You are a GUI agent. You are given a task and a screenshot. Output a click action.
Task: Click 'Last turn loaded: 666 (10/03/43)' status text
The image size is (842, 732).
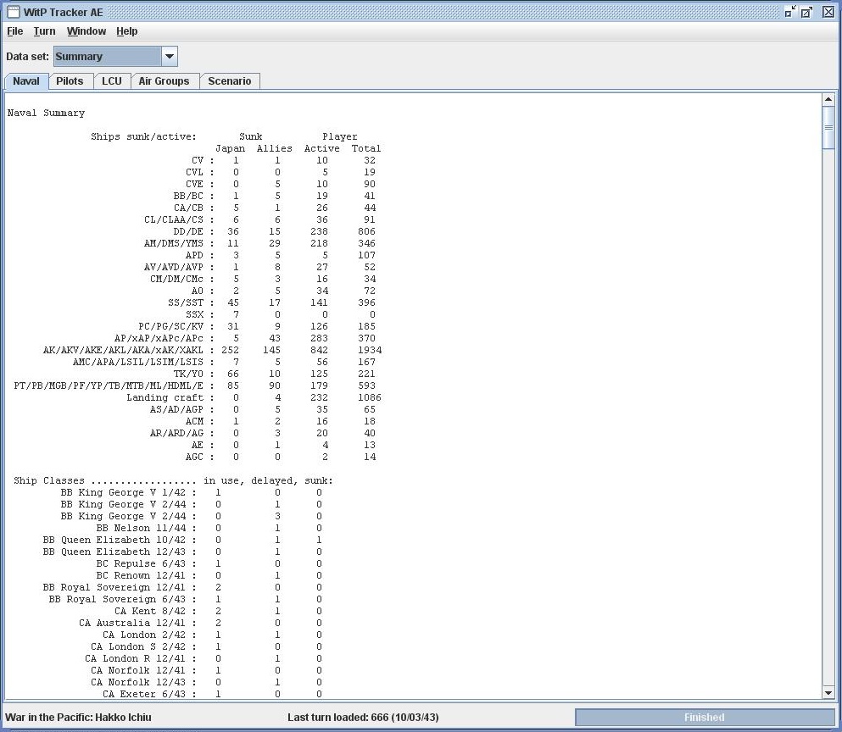coord(363,718)
